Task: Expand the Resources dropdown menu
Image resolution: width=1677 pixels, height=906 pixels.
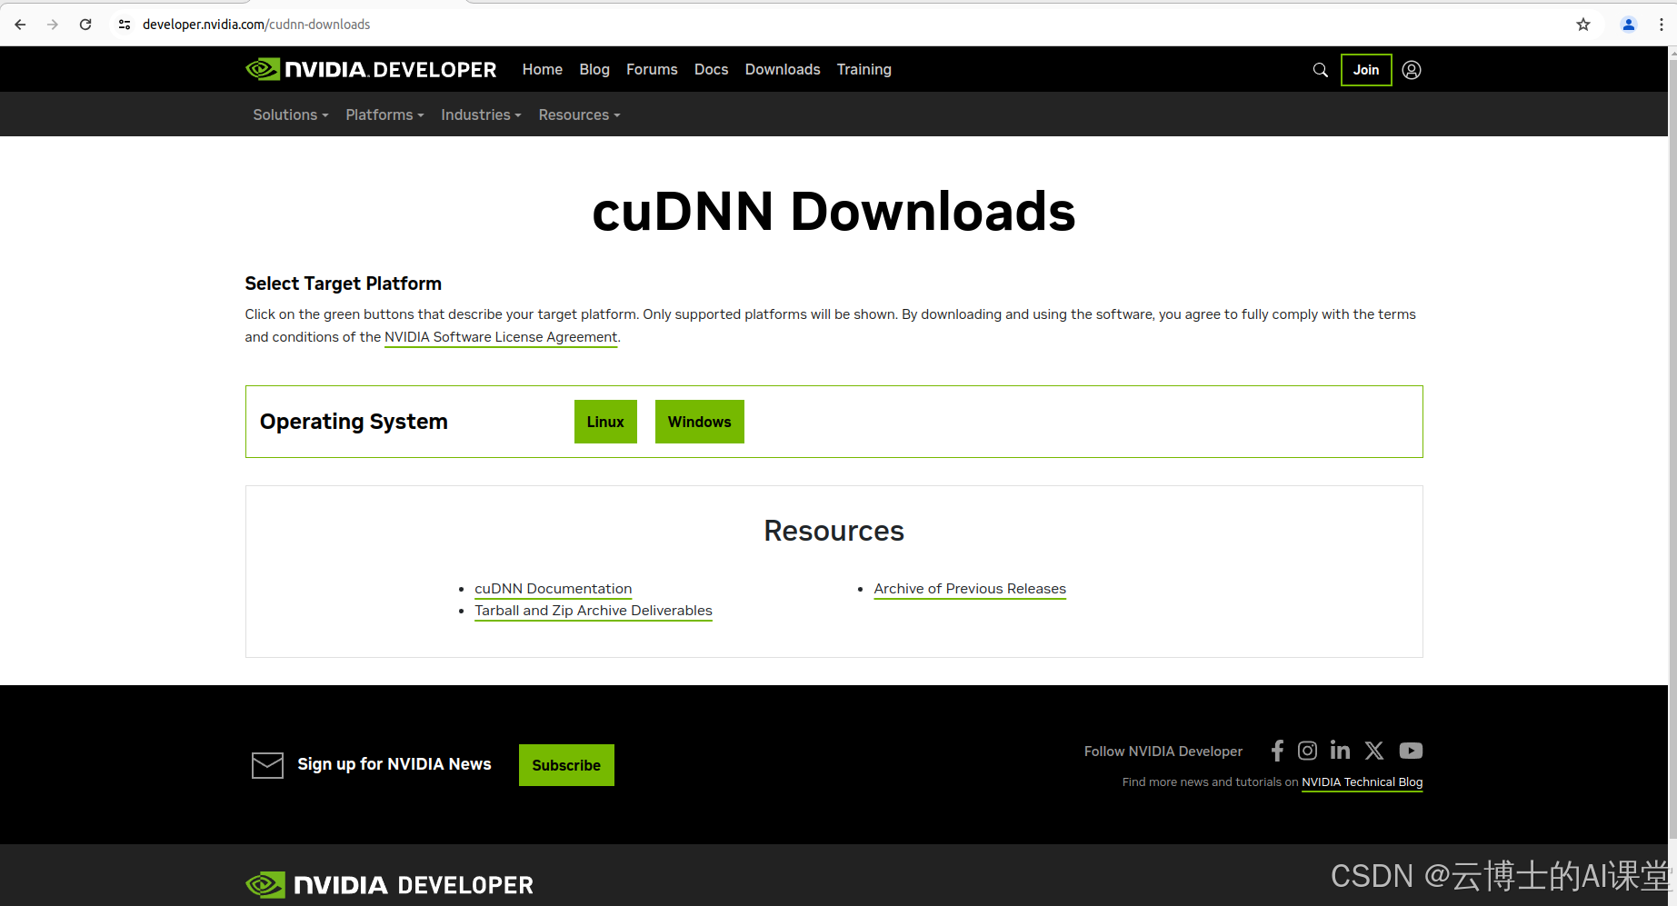Action: [x=579, y=114]
